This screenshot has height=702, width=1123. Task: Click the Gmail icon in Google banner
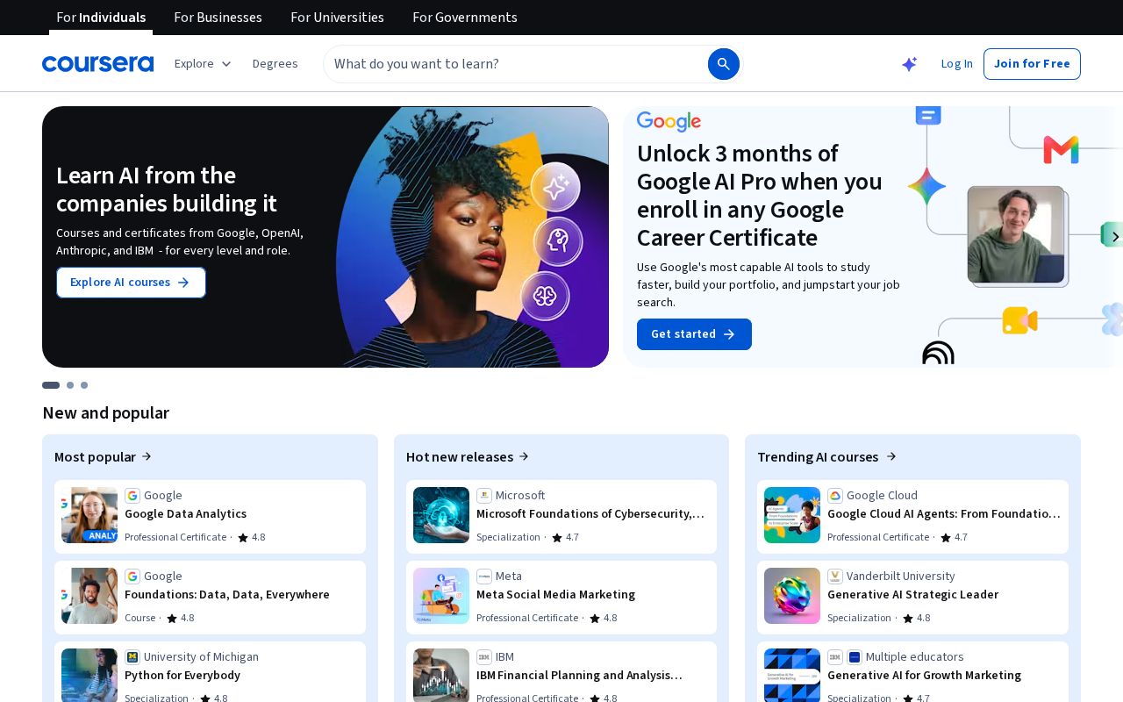1061,150
